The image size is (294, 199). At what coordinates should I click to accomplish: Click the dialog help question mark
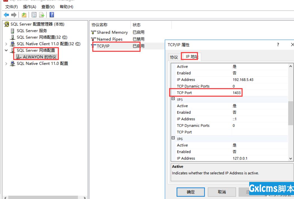(278, 45)
